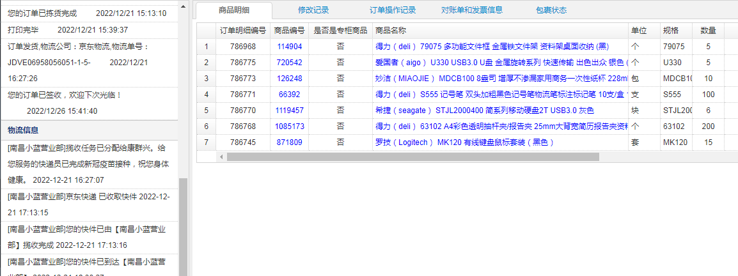
Task: Click row number 7 cell
Action: [206, 142]
